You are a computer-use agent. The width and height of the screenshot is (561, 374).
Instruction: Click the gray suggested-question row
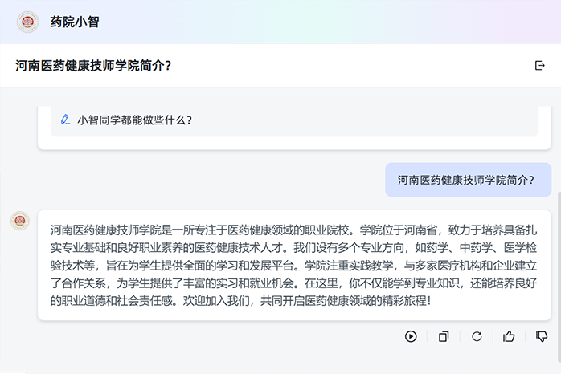pyautogui.click(x=362, y=120)
